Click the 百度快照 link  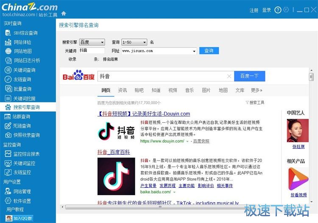[x=201, y=141]
